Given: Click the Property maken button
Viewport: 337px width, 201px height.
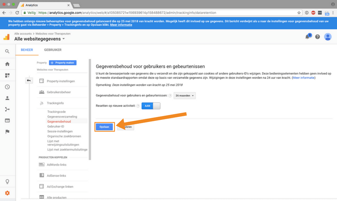Looking at the screenshot, I should tap(63, 63).
